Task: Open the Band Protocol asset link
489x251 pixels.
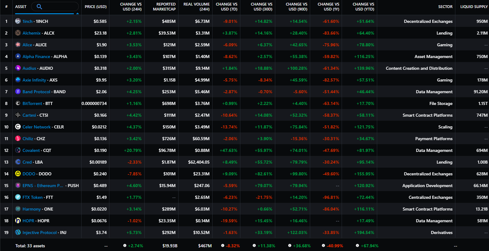Action: coord(36,92)
